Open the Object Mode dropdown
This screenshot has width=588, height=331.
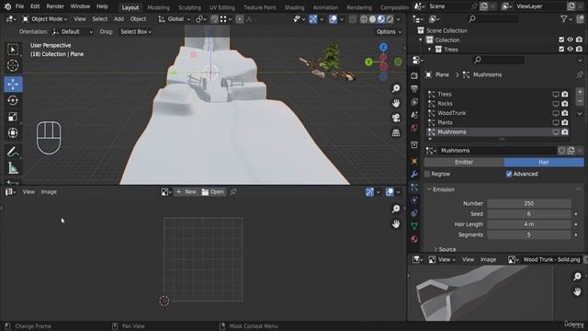(x=45, y=18)
